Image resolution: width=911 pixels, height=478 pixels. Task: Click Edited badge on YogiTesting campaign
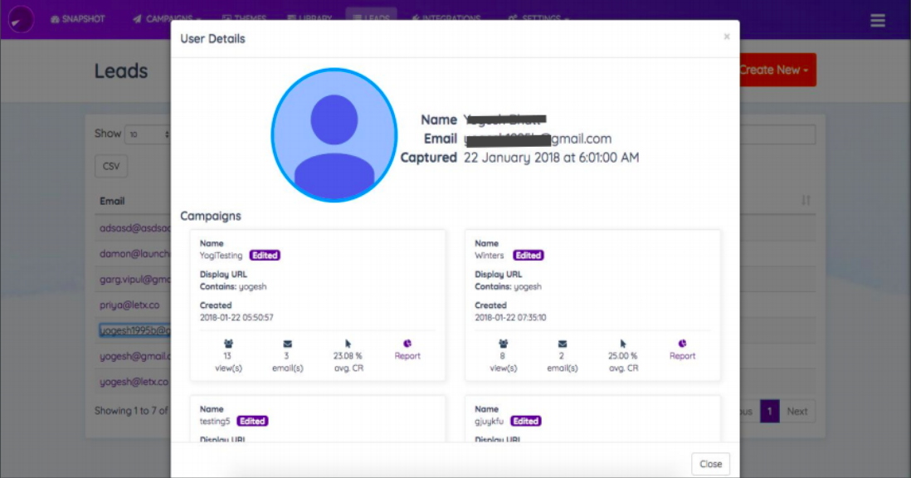tap(265, 256)
